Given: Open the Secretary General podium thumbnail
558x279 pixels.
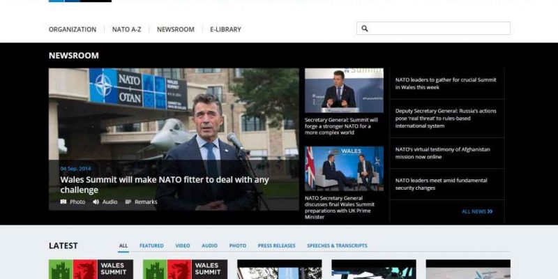Looking at the screenshot, I should coord(344,91).
